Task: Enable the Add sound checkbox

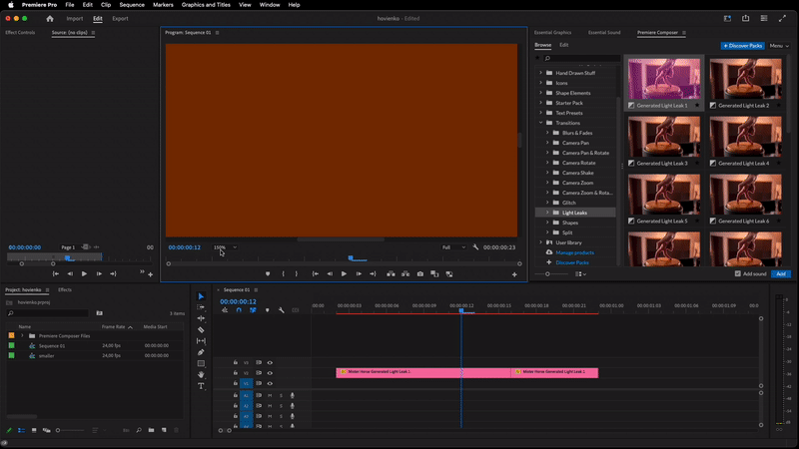Action: [x=737, y=273]
